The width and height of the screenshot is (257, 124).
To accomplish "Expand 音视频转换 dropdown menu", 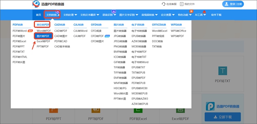I will coord(150,15).
